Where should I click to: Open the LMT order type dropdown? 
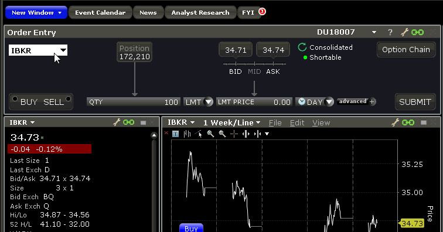209,102
